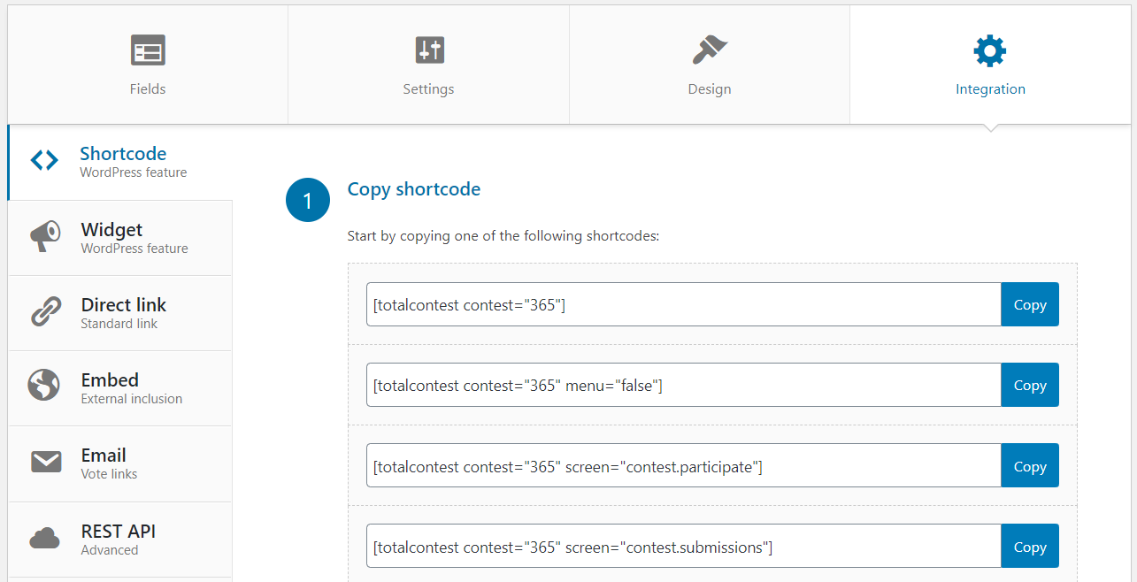Screen dimensions: 1137x582
Task: Switch to the Fields tab label
Action: (x=148, y=89)
